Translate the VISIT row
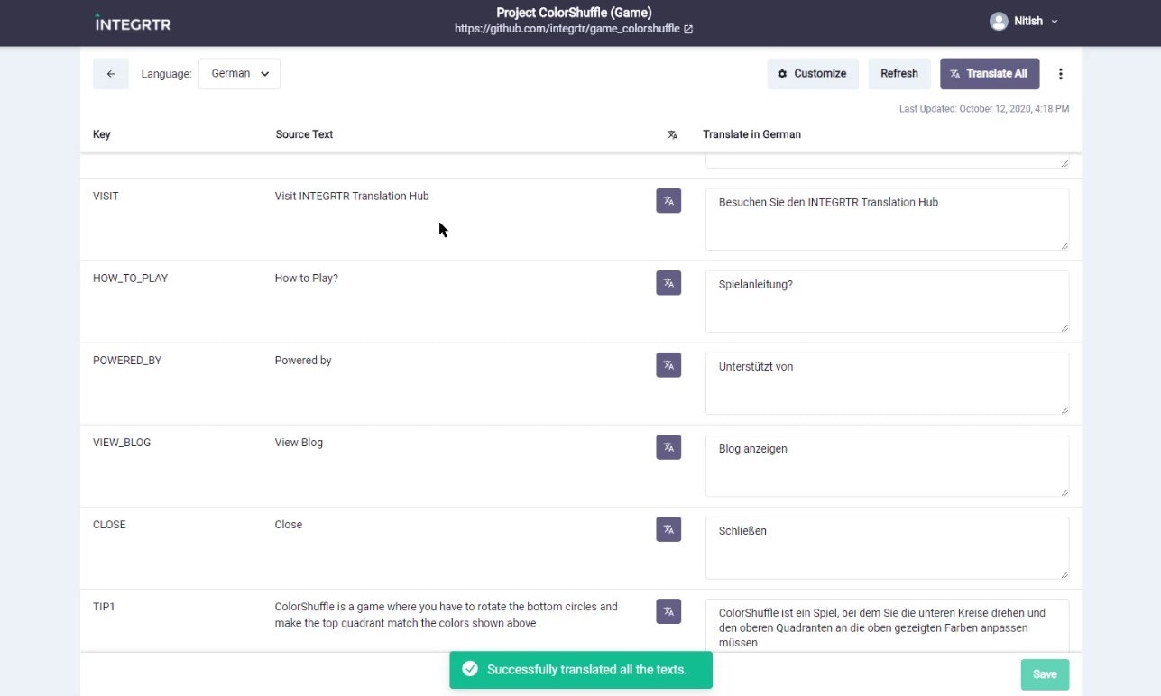Viewport: 1161px width, 696px height. click(668, 201)
